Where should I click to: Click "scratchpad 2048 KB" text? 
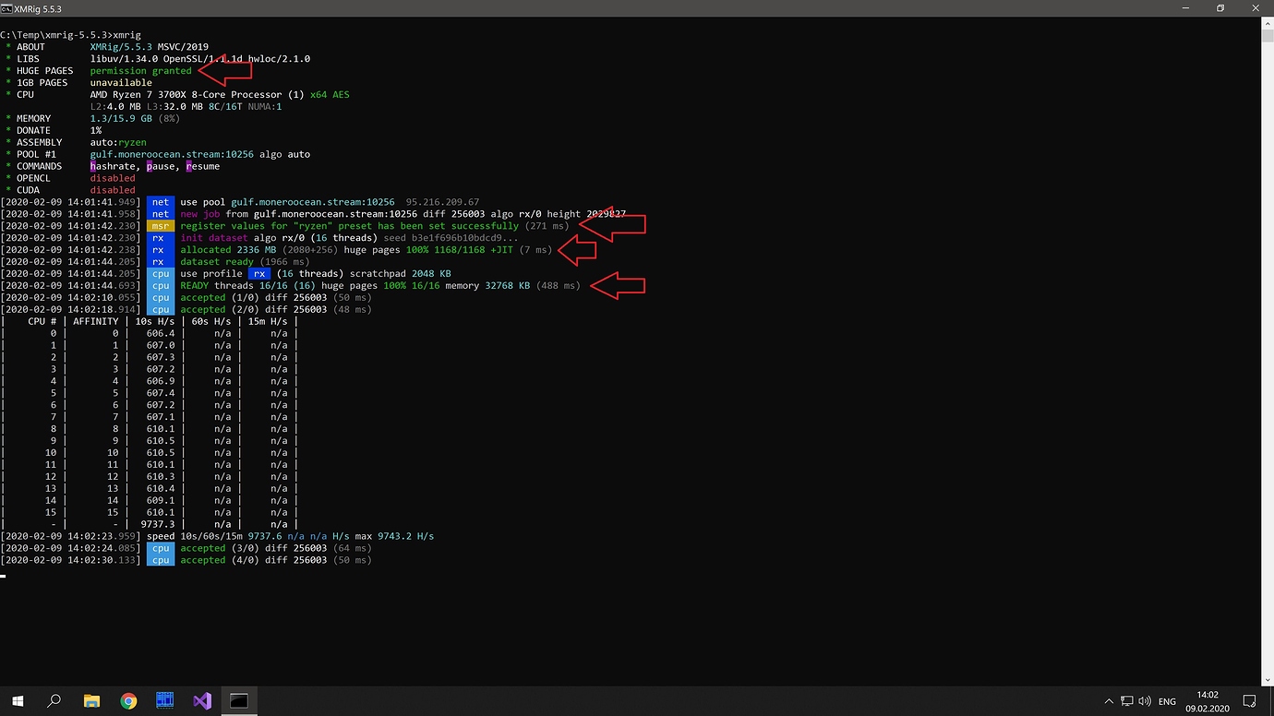400,274
